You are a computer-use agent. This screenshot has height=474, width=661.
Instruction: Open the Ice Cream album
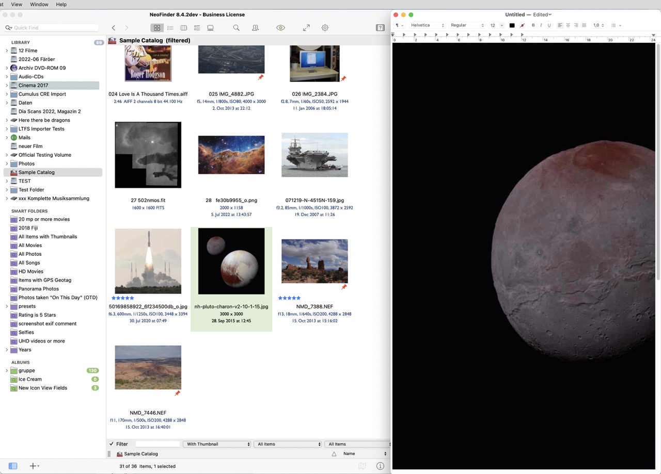coord(30,379)
